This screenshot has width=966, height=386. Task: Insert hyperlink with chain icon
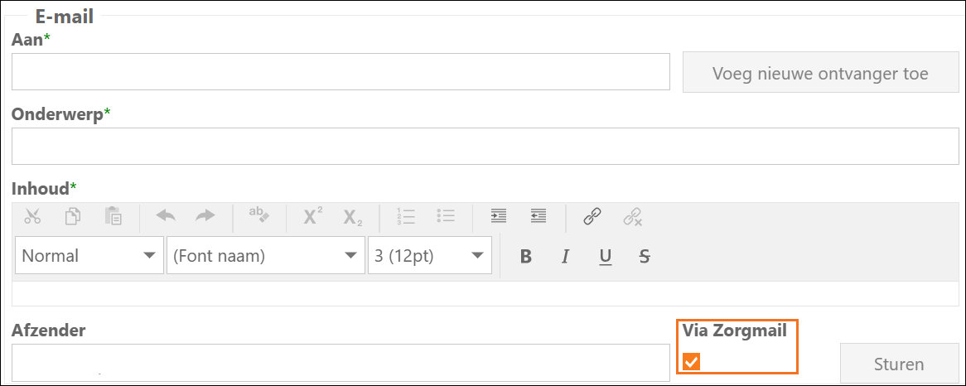[592, 217]
